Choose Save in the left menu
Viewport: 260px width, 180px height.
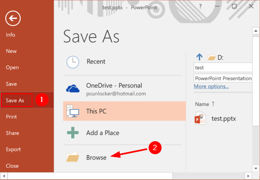coord(11,84)
